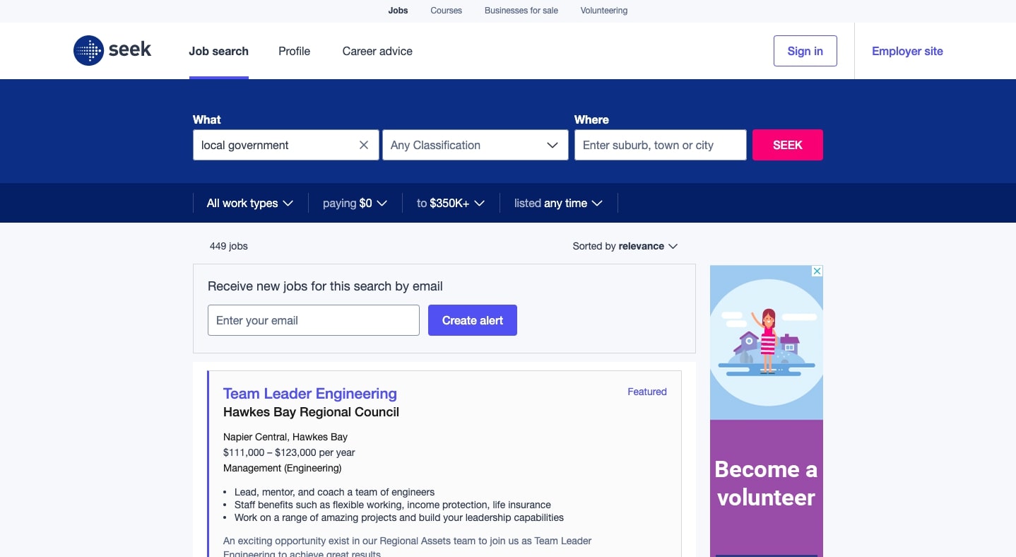Screen dimensions: 1016x557
Task: Go to Businesses for sale
Action: tap(521, 11)
